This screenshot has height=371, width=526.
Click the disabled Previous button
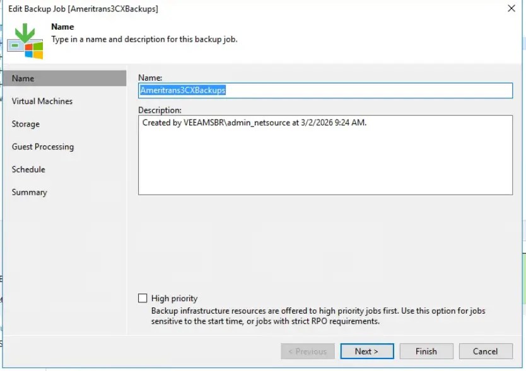click(x=308, y=351)
